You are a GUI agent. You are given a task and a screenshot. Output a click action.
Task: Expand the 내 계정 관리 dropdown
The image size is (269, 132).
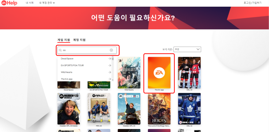click(47, 3)
